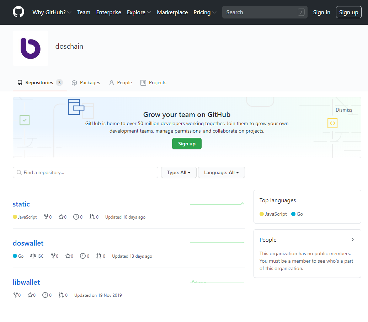Filter by Go in Top languages
The width and height of the screenshot is (368, 322).
(x=297, y=214)
